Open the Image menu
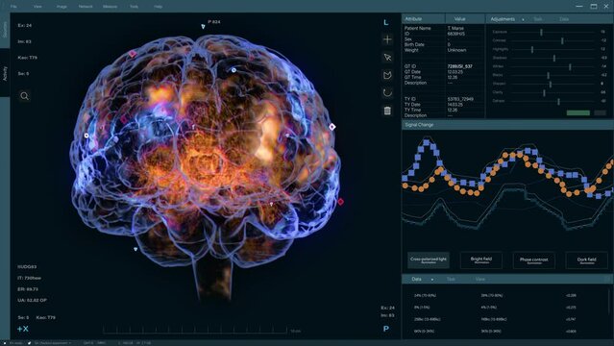 [x=61, y=7]
